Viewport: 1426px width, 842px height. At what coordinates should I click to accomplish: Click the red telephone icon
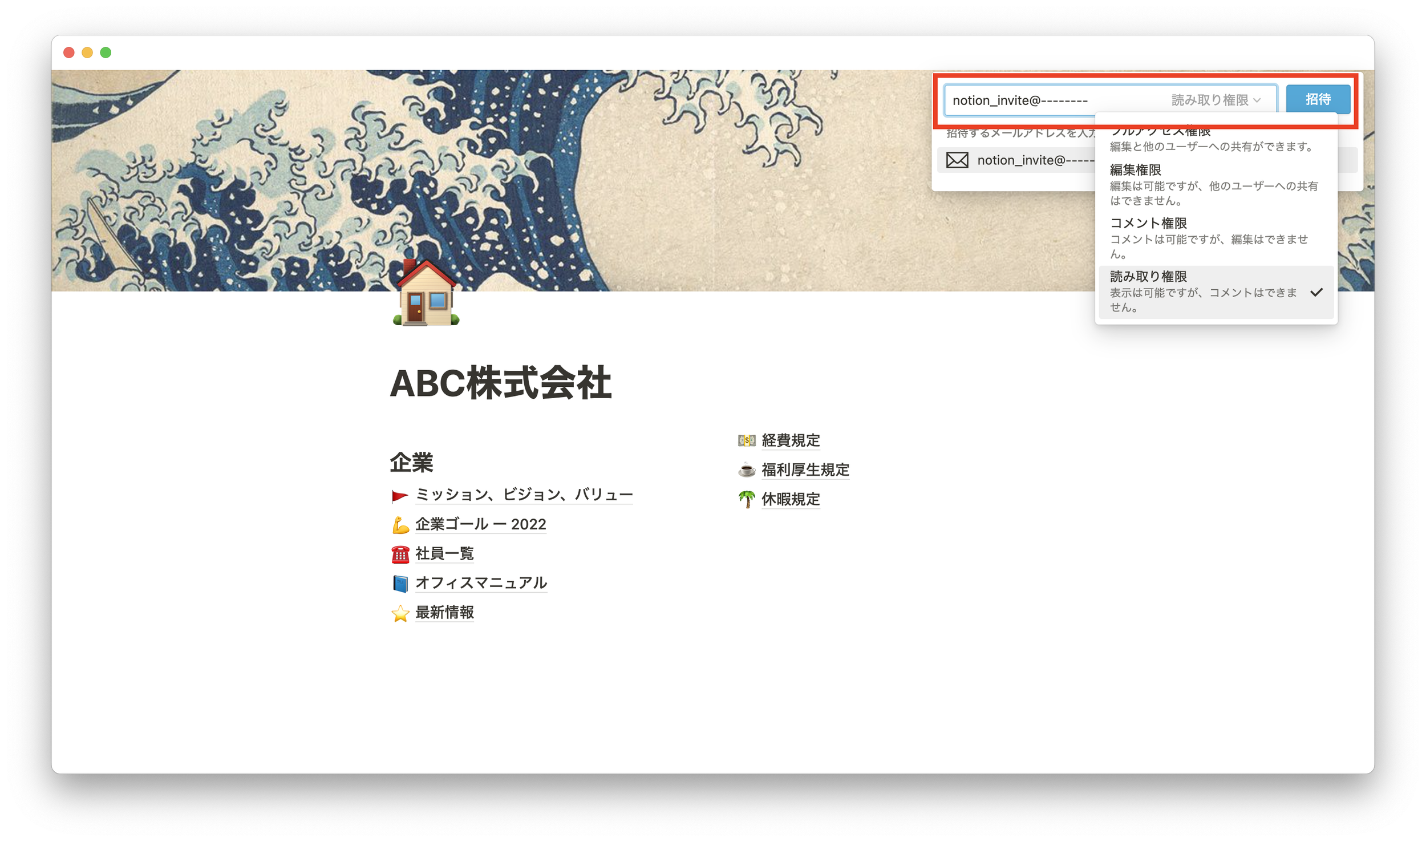click(x=400, y=554)
